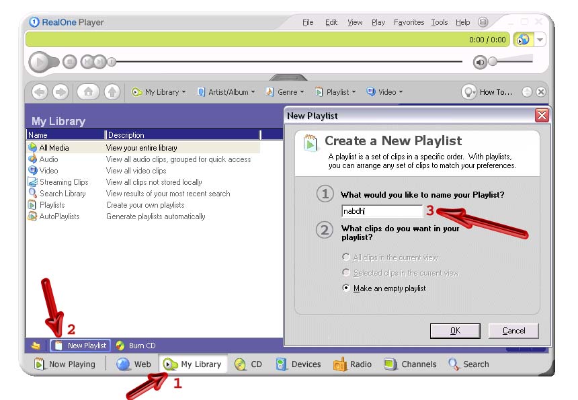Click the Previous clip button
The width and height of the screenshot is (578, 400).
(87, 62)
